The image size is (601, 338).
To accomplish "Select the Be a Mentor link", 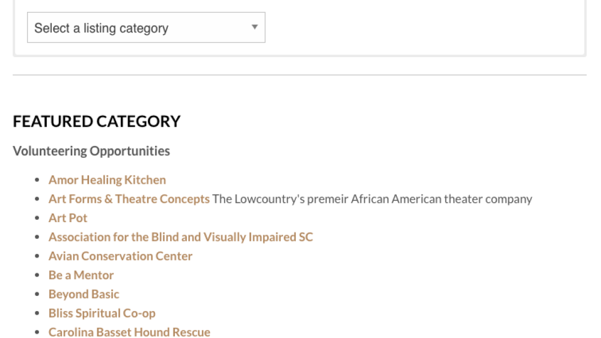I will (x=81, y=275).
